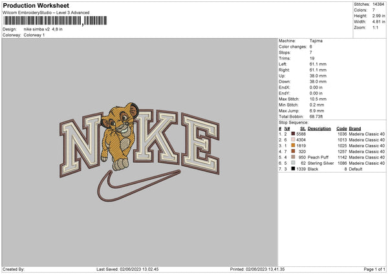Screen dimensions: 388x274
Task: Click the Total Bobbin value 68.73ft
Action: [x=316, y=116]
